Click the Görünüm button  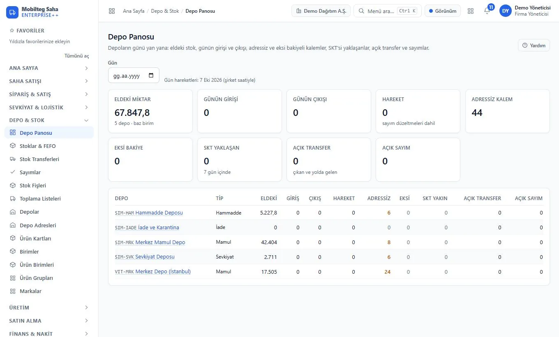tap(443, 11)
